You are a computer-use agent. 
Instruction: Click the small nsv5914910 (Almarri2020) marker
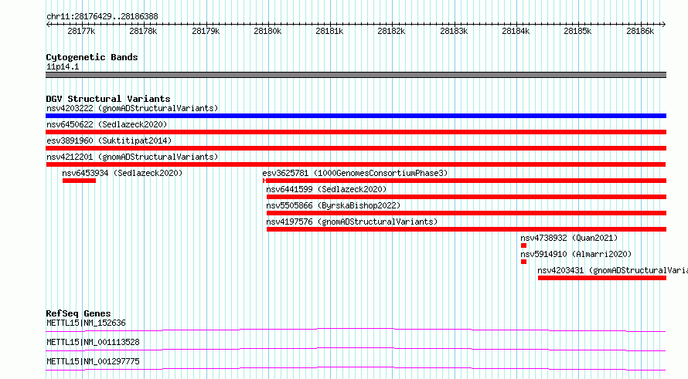click(523, 262)
